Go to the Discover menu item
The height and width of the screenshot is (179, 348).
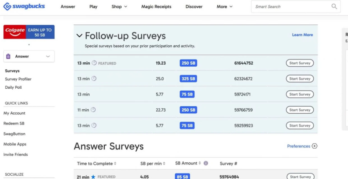tap(194, 6)
